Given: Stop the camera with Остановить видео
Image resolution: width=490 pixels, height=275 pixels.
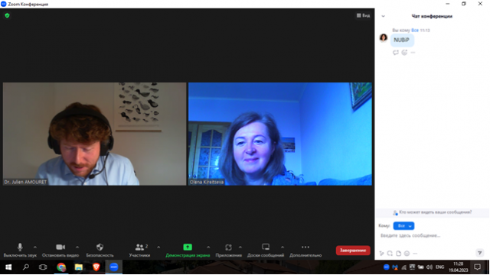Looking at the screenshot, I should 60,250.
